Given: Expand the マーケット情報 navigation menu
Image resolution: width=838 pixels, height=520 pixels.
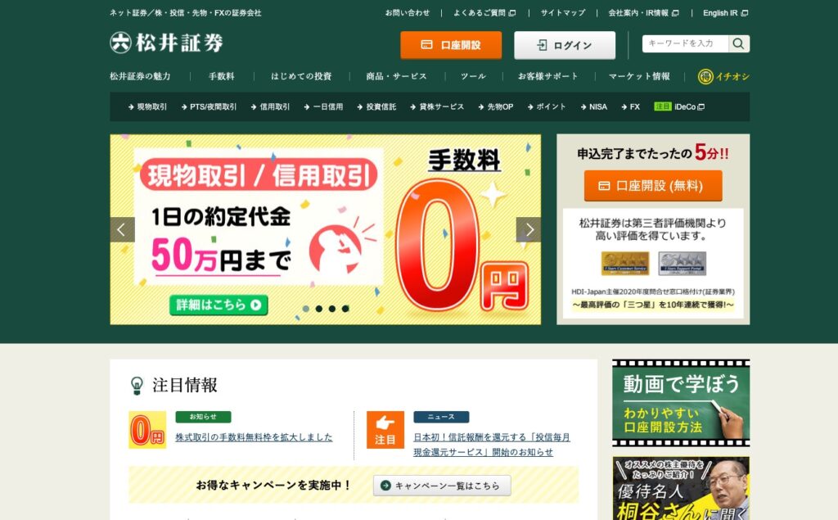Looking at the screenshot, I should coord(639,76).
